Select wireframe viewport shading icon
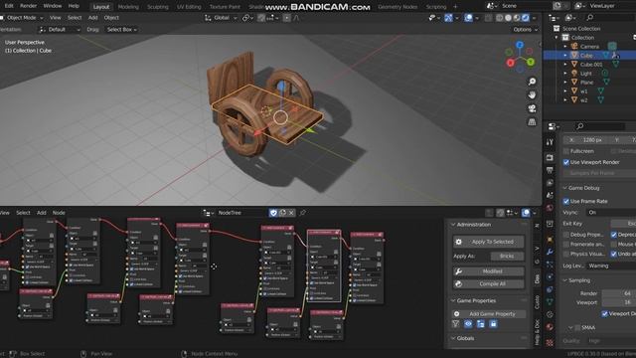The image size is (636, 358). 499,18
